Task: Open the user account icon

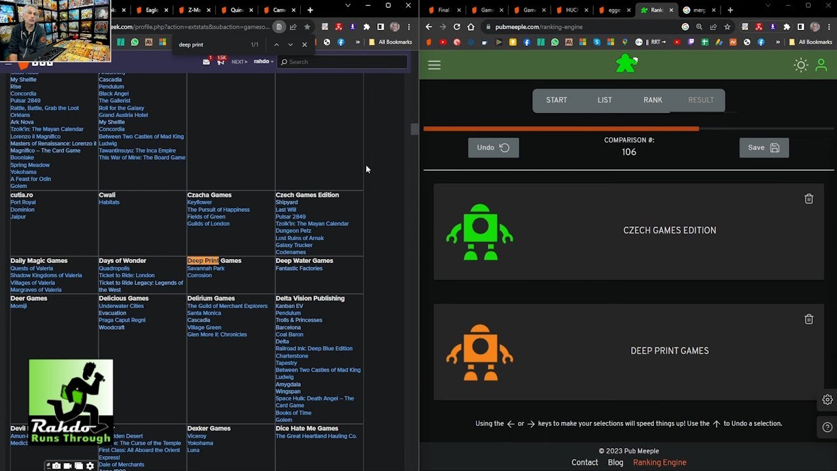Action: point(821,65)
